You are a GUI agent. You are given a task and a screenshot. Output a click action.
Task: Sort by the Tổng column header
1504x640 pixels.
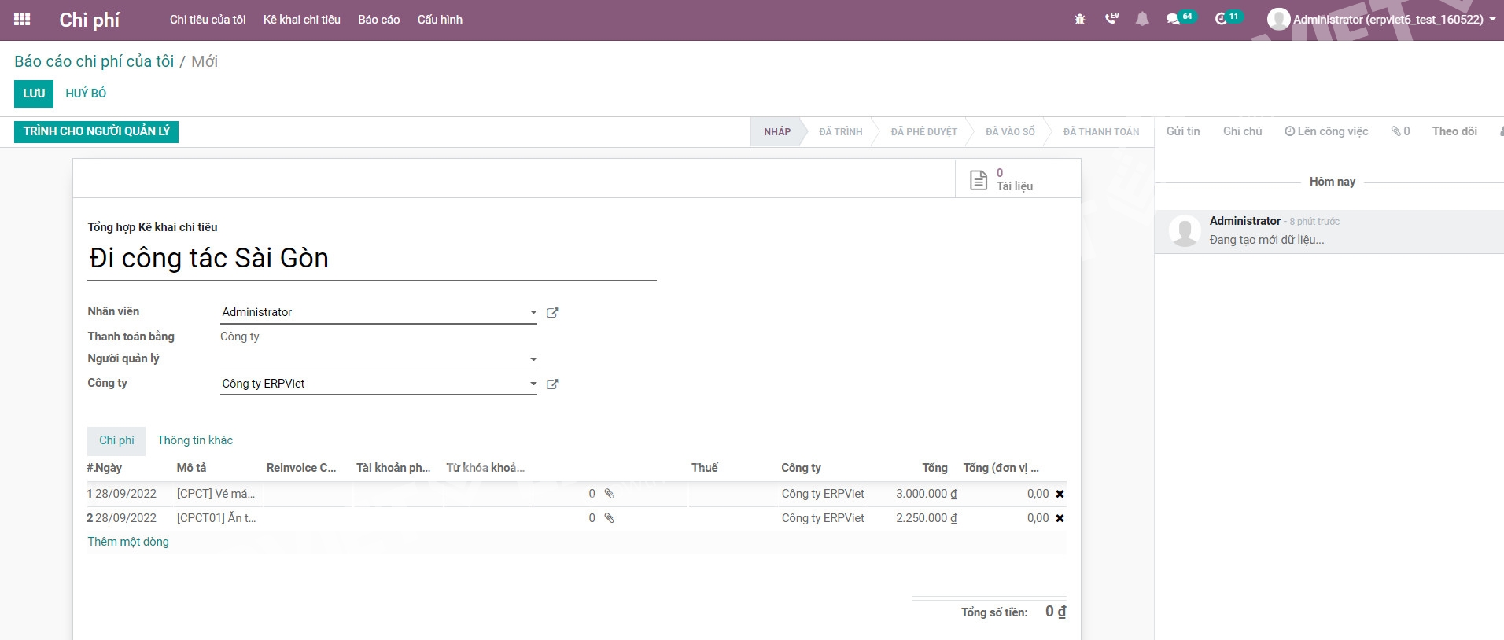(934, 468)
